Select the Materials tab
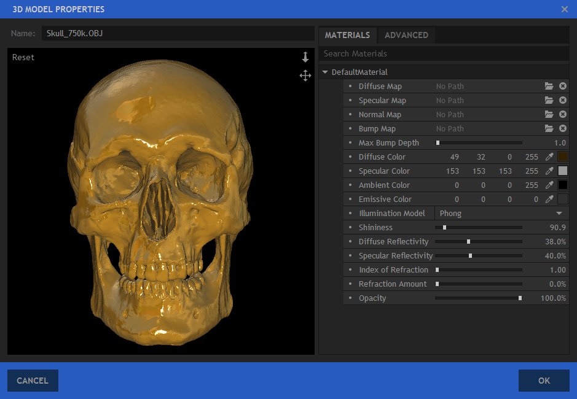This screenshot has width=577, height=399. tap(347, 35)
